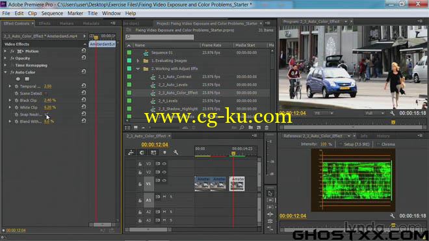This screenshot has width=429, height=241.
Task: Delete selected project item with trash
Action: [x=266, y=127]
